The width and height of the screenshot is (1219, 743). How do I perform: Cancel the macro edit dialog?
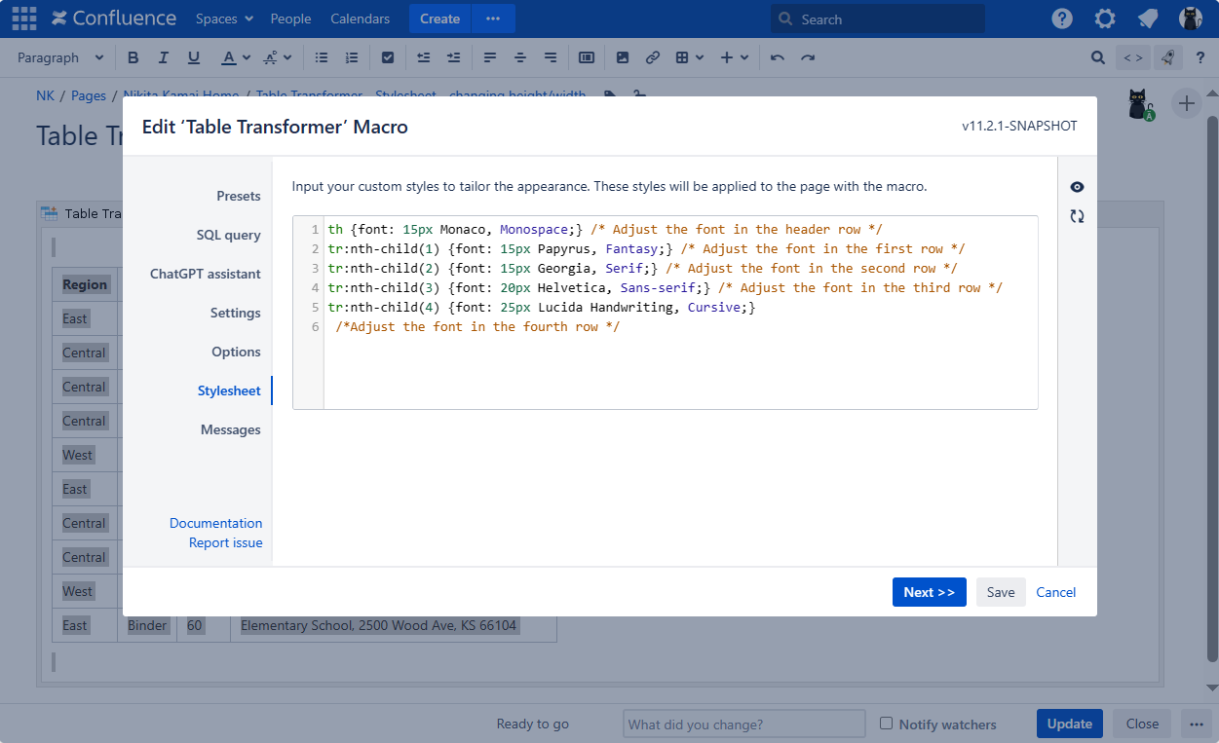click(1056, 592)
